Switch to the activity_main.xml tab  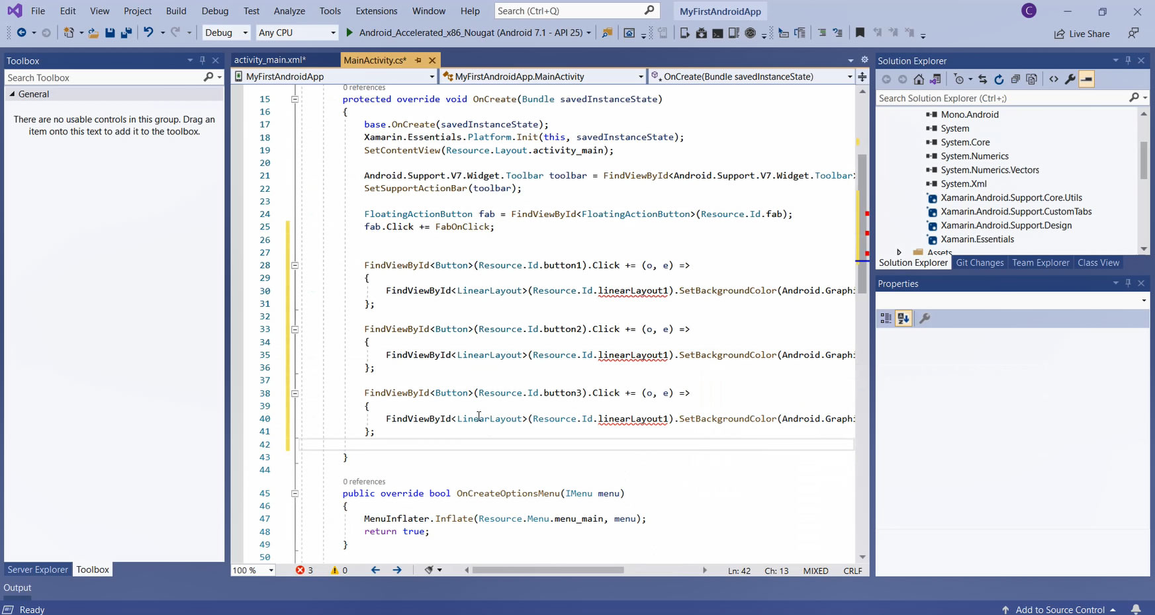[x=269, y=60]
